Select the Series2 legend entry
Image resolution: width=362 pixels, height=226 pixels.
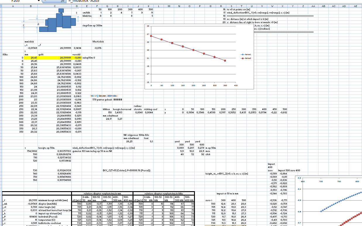point(246,59)
